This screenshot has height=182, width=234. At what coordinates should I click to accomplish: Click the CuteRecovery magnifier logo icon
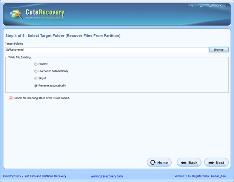tap(16, 14)
